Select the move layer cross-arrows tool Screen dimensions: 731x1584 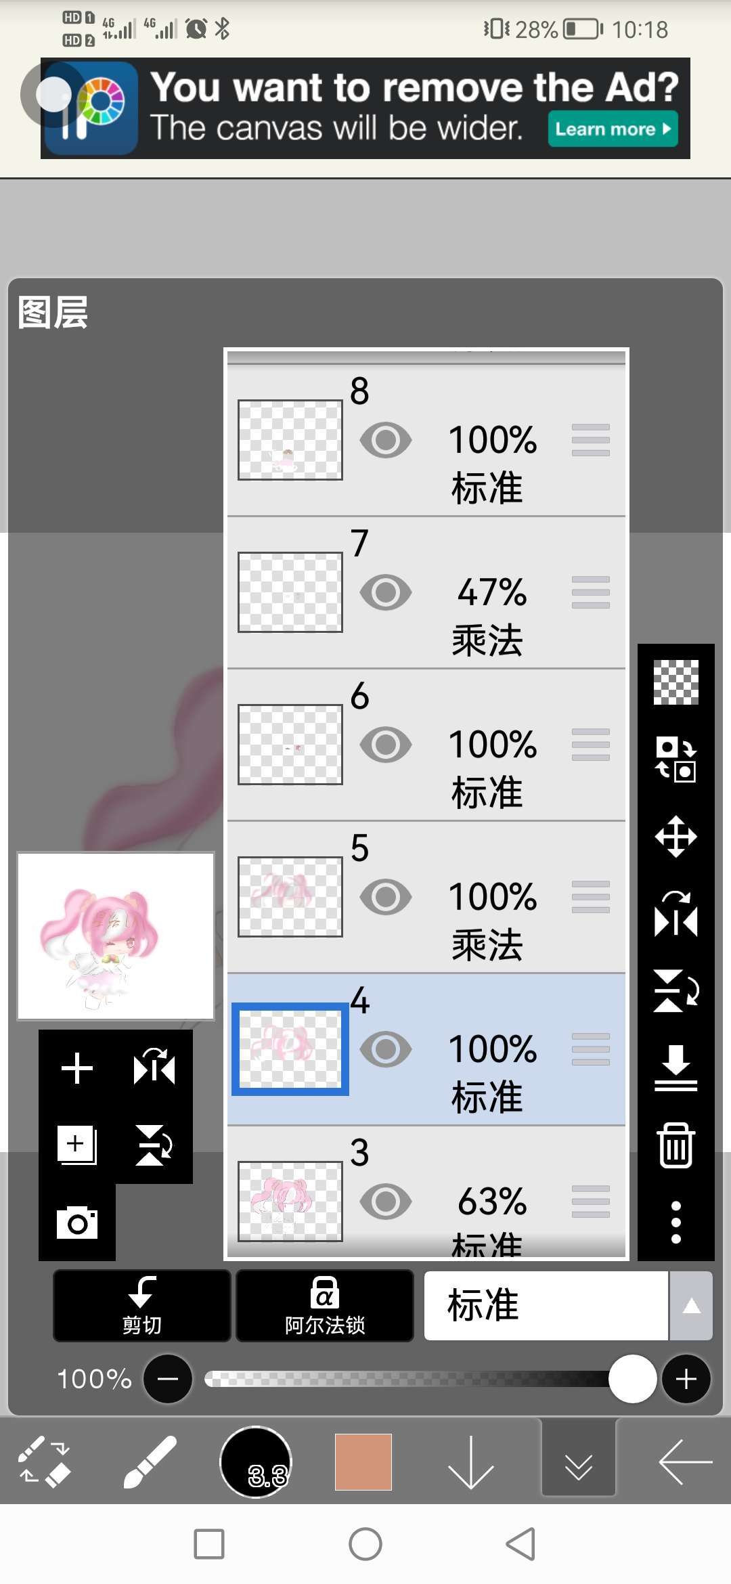[x=675, y=837]
